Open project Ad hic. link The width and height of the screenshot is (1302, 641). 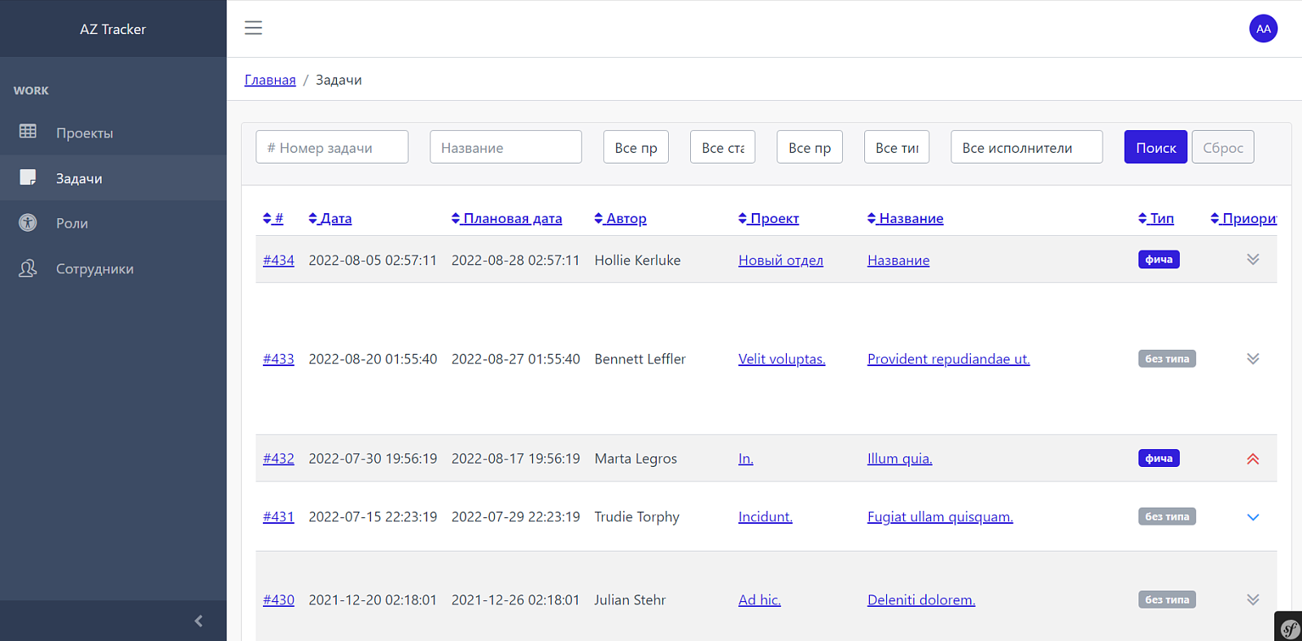(759, 600)
